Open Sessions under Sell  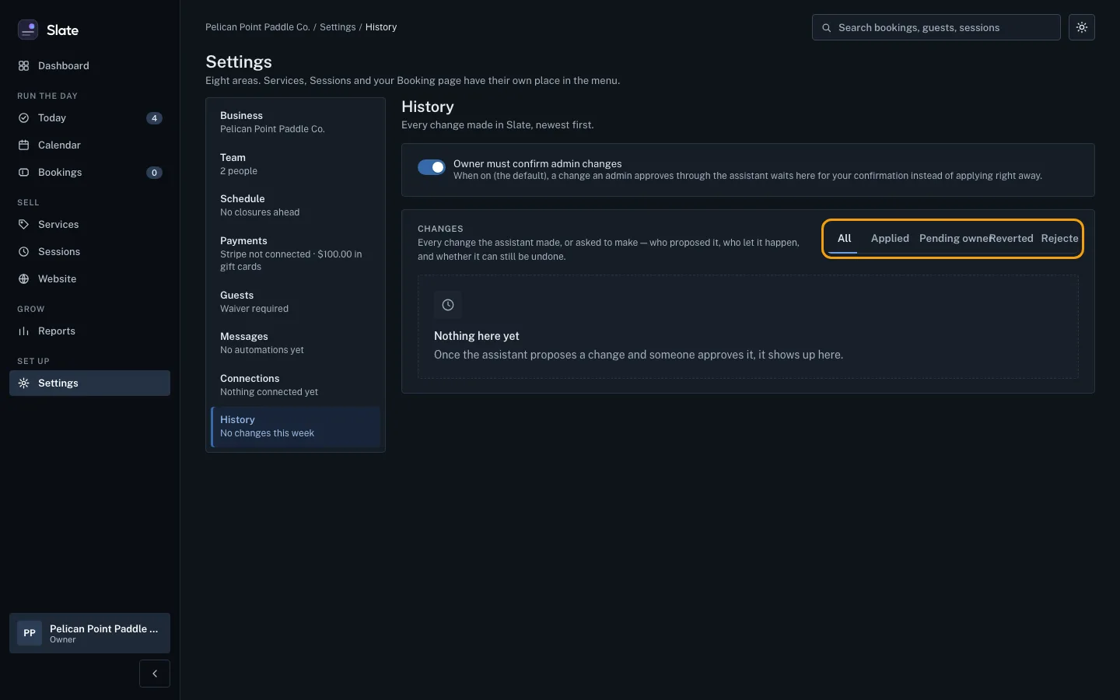click(x=89, y=252)
